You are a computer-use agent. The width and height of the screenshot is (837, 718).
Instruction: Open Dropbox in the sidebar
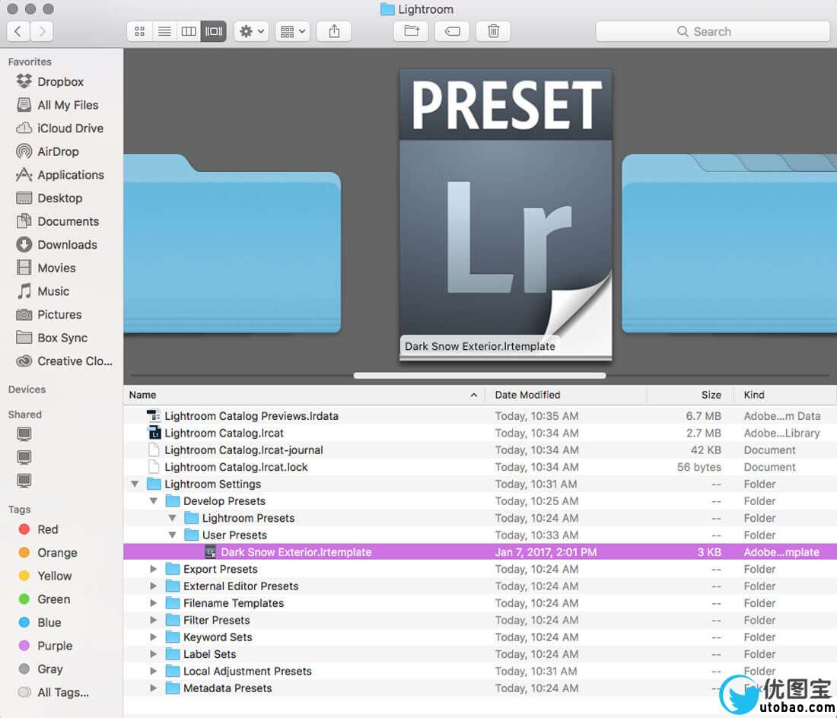coord(60,81)
